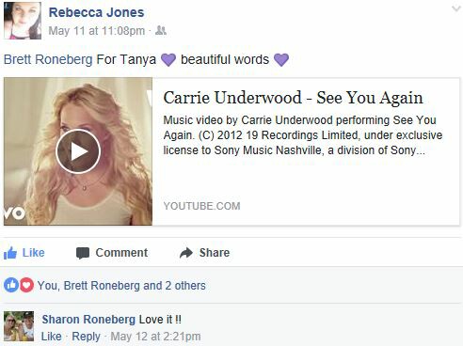Open the May 11 at 11:08pm timestamp
This screenshot has height=346, width=463.
coord(97,31)
